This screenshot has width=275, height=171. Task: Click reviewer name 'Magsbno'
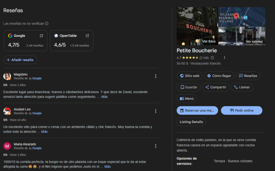pyautogui.click(x=21, y=74)
